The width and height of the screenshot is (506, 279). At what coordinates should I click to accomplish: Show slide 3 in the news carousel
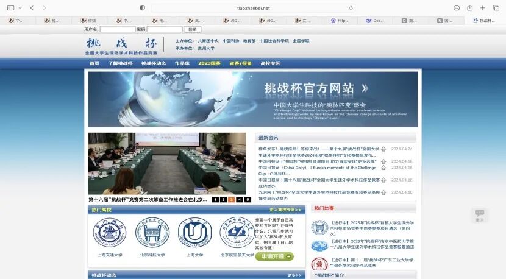click(232, 200)
